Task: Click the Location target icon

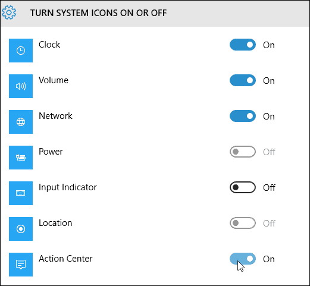Action: tap(21, 229)
